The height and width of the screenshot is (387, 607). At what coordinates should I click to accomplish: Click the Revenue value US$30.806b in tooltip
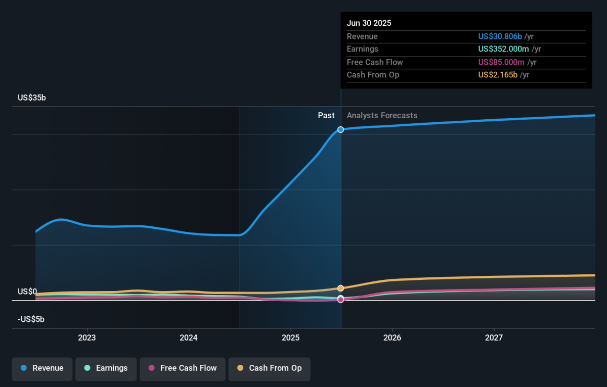(500, 36)
